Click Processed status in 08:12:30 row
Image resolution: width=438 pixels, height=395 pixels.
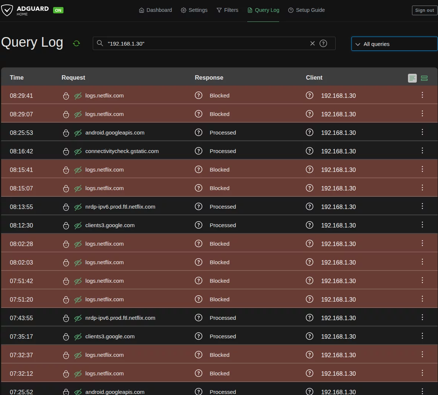(x=223, y=226)
